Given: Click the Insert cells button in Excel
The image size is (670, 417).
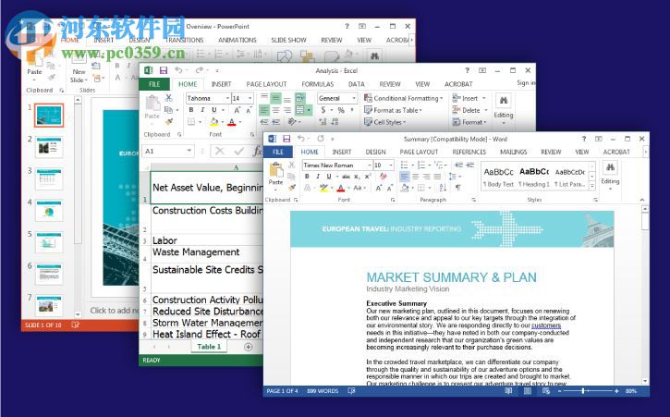Looking at the screenshot, I should point(469,98).
